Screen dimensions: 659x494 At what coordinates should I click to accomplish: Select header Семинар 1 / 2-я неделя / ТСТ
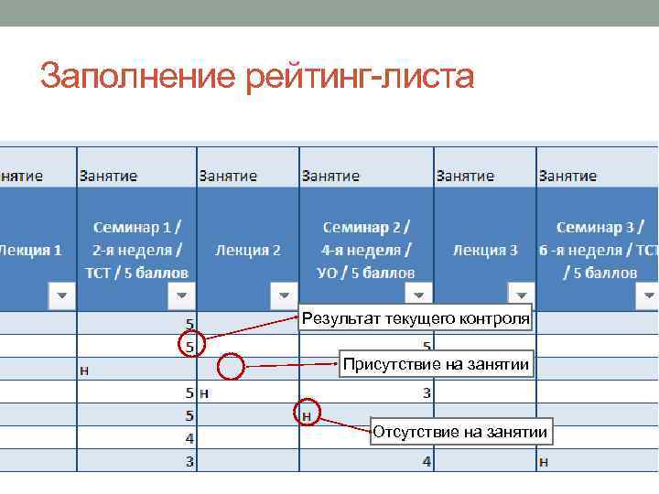pos(137,250)
